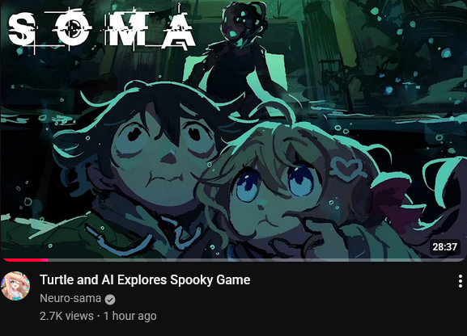Click the 28:37 duration badge
Image resolution: width=467 pixels, height=336 pixels.
(444, 246)
